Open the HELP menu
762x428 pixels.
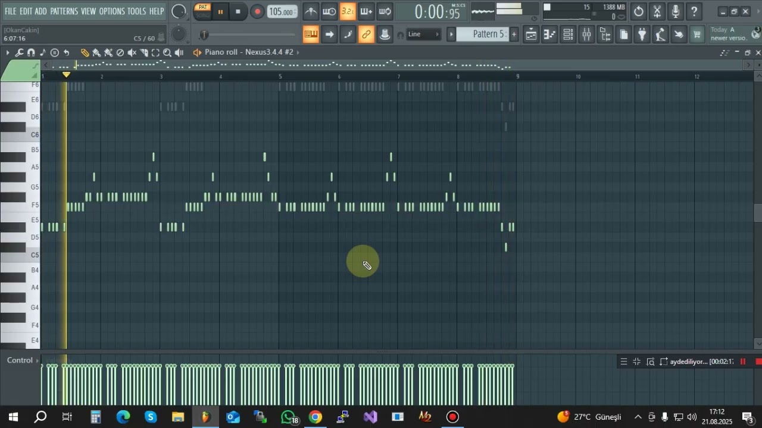[x=157, y=11]
